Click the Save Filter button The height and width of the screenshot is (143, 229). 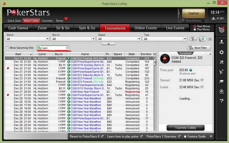[199, 48]
